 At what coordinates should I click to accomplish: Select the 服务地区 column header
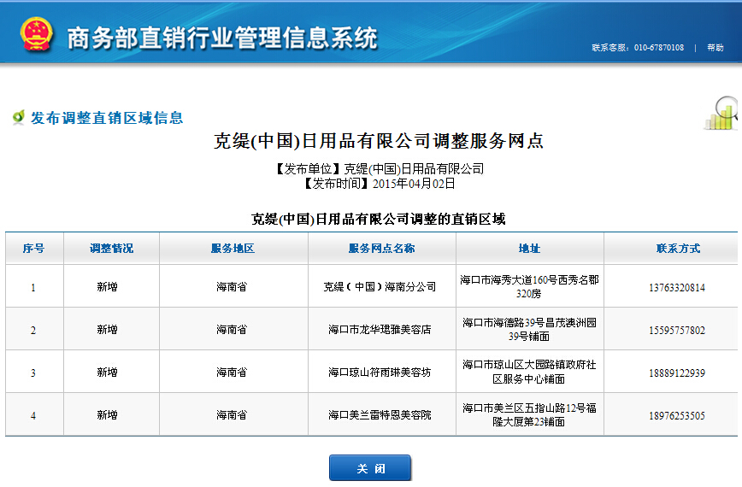[233, 249]
